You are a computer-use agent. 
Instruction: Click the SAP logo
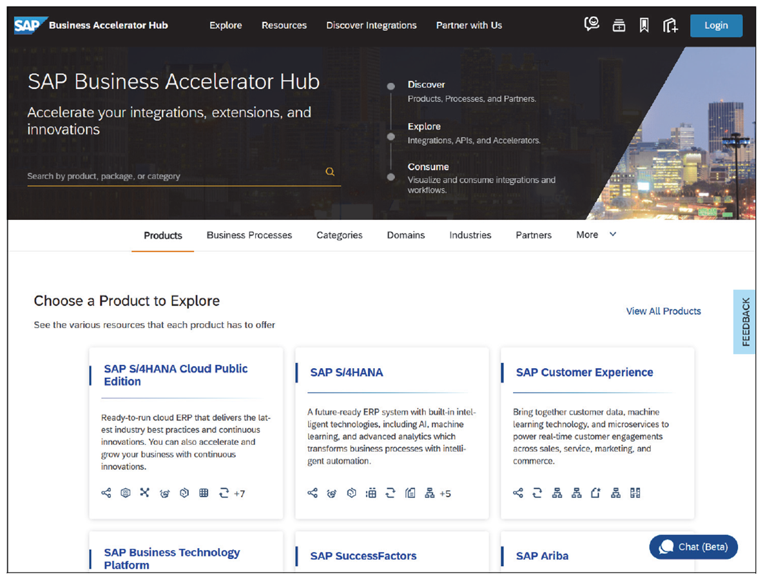[25, 25]
